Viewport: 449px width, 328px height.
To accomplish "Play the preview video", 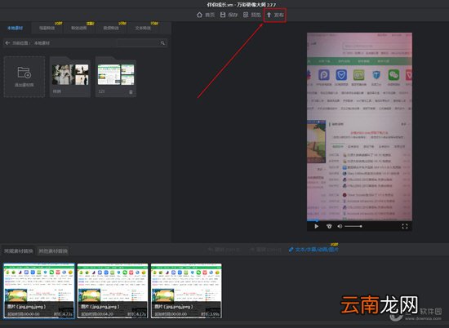I will [316, 226].
